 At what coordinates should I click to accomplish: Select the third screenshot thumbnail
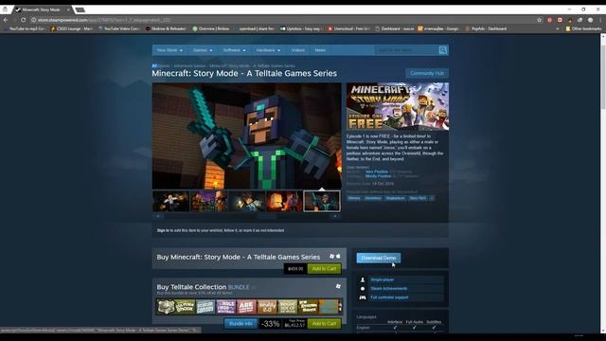coord(246,201)
